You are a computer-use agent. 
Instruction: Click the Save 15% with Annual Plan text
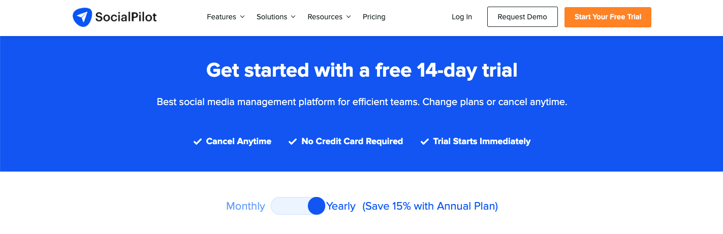430,206
